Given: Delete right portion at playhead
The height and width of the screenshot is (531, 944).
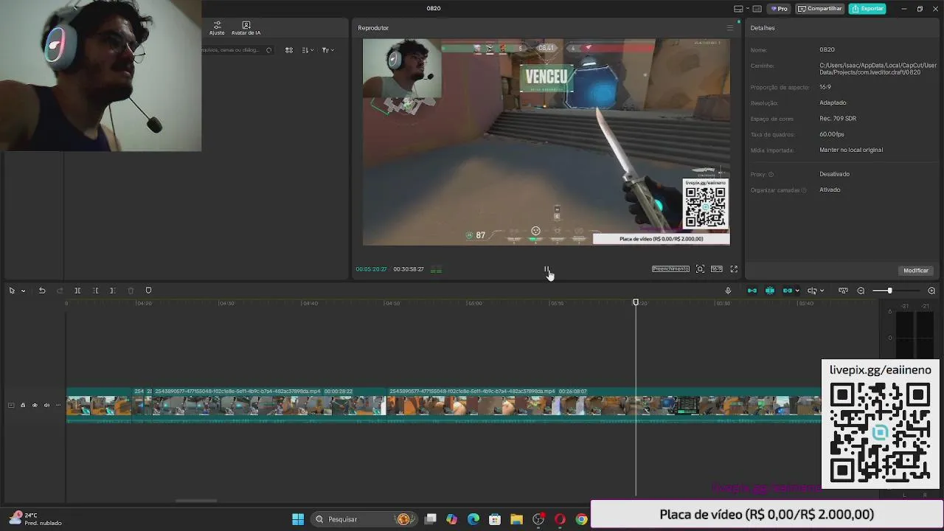Looking at the screenshot, I should (x=112, y=291).
